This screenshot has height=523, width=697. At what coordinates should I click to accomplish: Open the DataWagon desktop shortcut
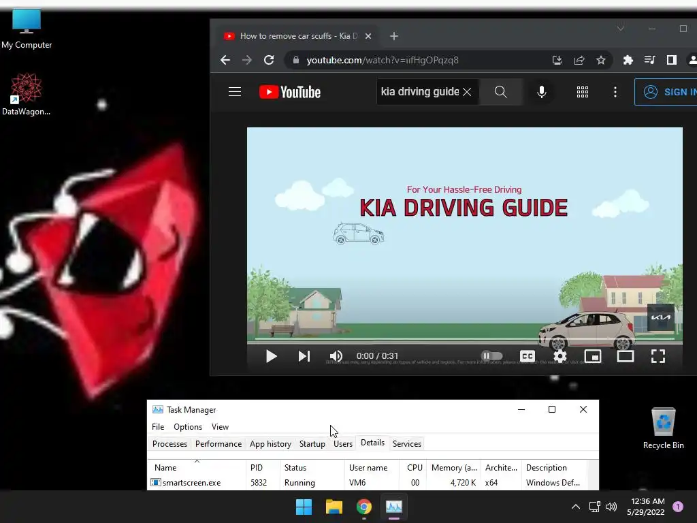pos(26,94)
